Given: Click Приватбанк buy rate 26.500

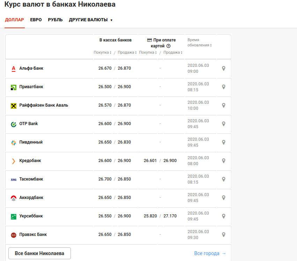Looking at the screenshot, I should [x=105, y=87].
